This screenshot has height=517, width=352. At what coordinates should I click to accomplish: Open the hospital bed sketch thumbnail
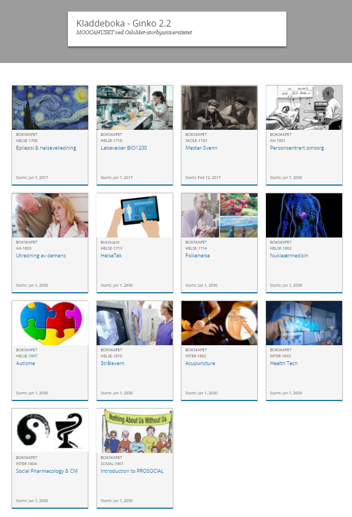[x=304, y=108]
